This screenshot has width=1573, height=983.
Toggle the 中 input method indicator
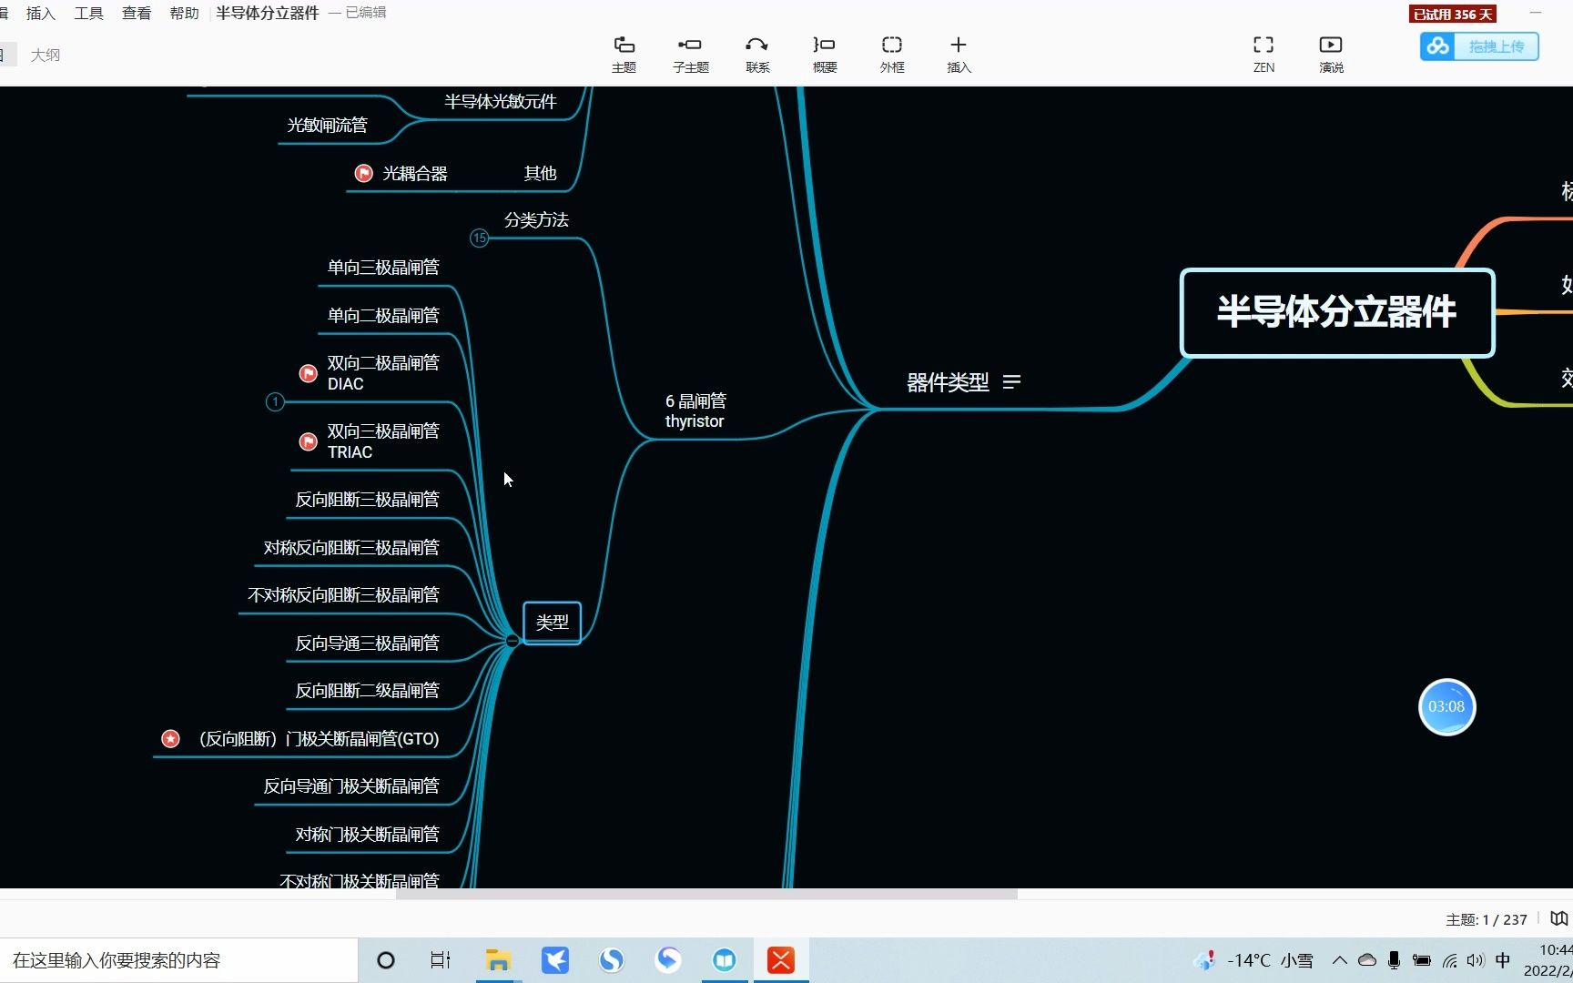tap(1503, 960)
